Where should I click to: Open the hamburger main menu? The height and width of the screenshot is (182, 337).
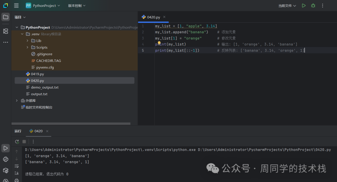[x=16, y=6]
